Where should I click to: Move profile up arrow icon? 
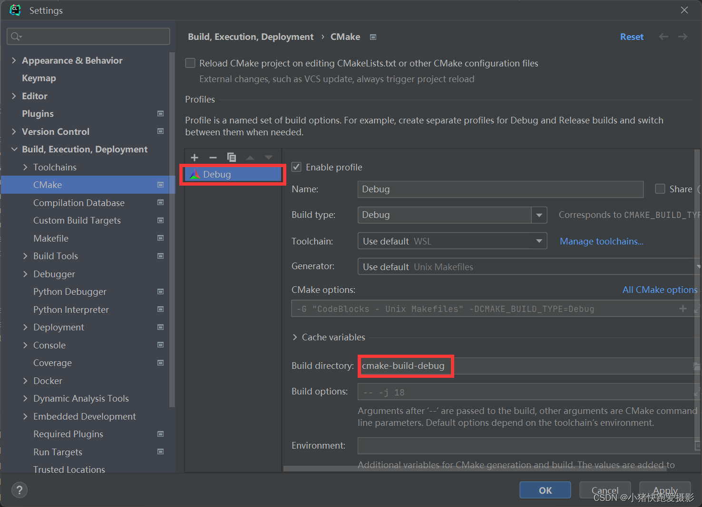point(250,158)
